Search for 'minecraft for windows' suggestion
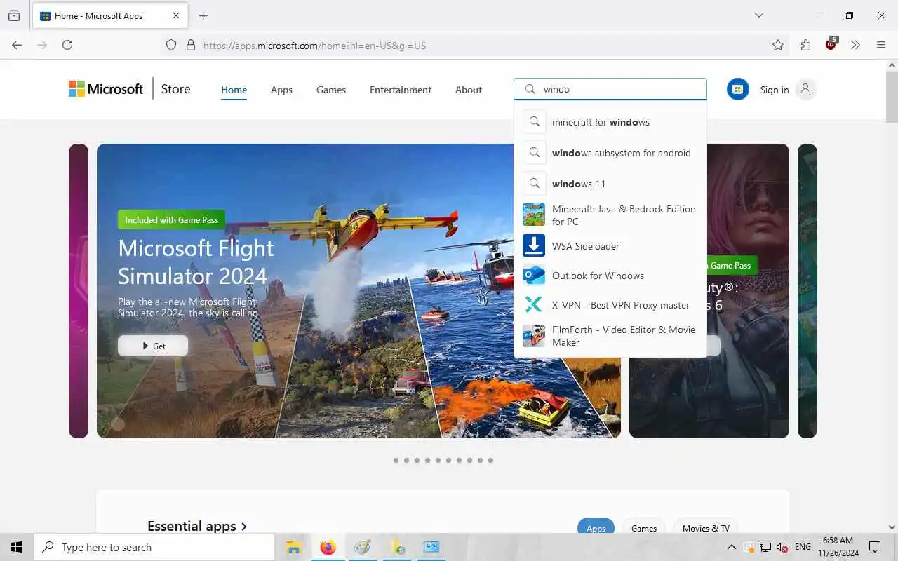 [610, 122]
